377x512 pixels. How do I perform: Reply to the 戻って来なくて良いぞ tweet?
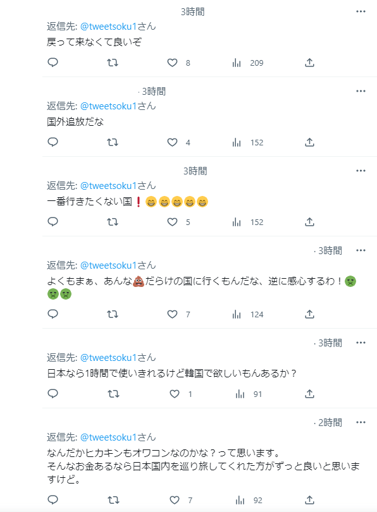(x=53, y=63)
